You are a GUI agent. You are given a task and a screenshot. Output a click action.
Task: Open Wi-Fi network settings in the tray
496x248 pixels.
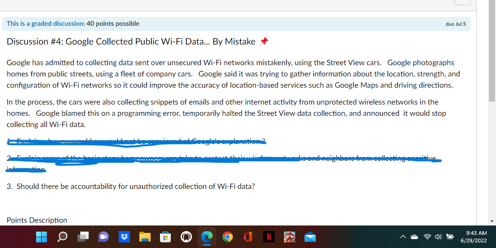click(x=427, y=237)
